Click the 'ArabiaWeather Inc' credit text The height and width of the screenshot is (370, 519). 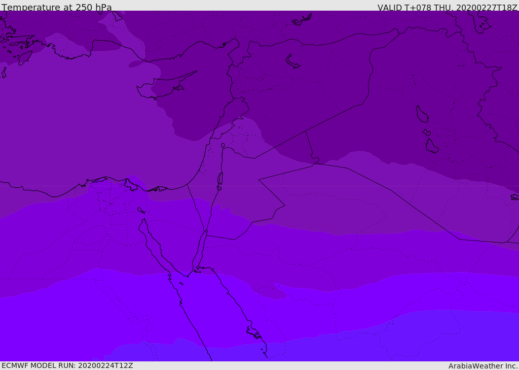point(483,366)
